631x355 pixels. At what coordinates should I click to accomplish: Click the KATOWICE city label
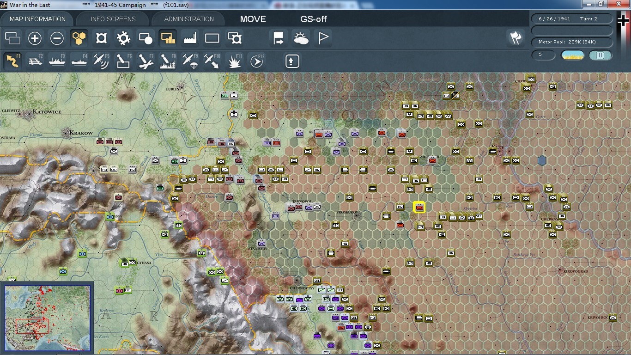[47, 112]
